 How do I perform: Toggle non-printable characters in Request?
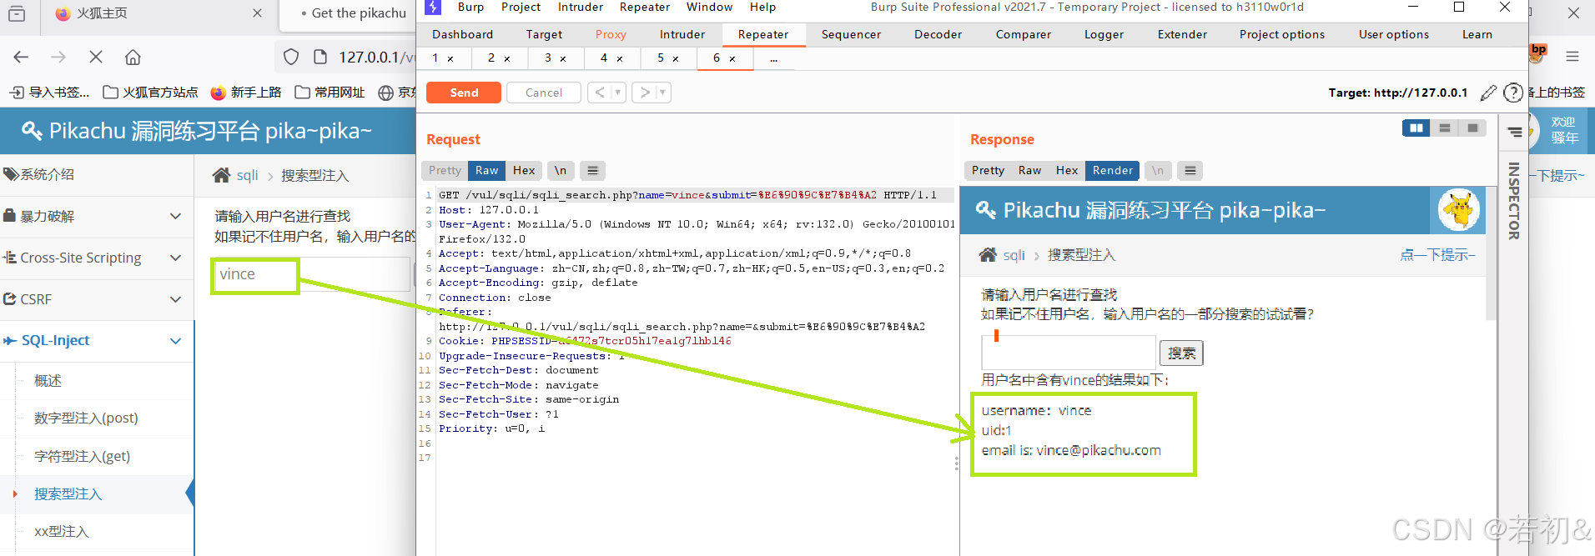(x=561, y=170)
